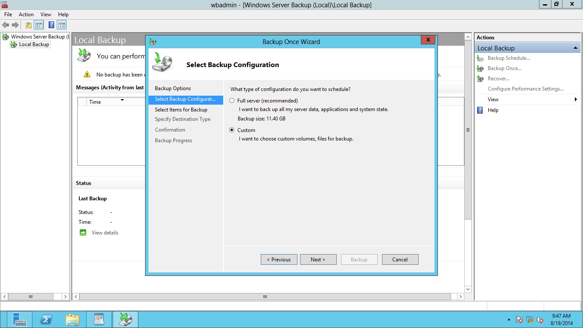Open Server Manager from the taskbar
The width and height of the screenshot is (583, 328).
20,319
